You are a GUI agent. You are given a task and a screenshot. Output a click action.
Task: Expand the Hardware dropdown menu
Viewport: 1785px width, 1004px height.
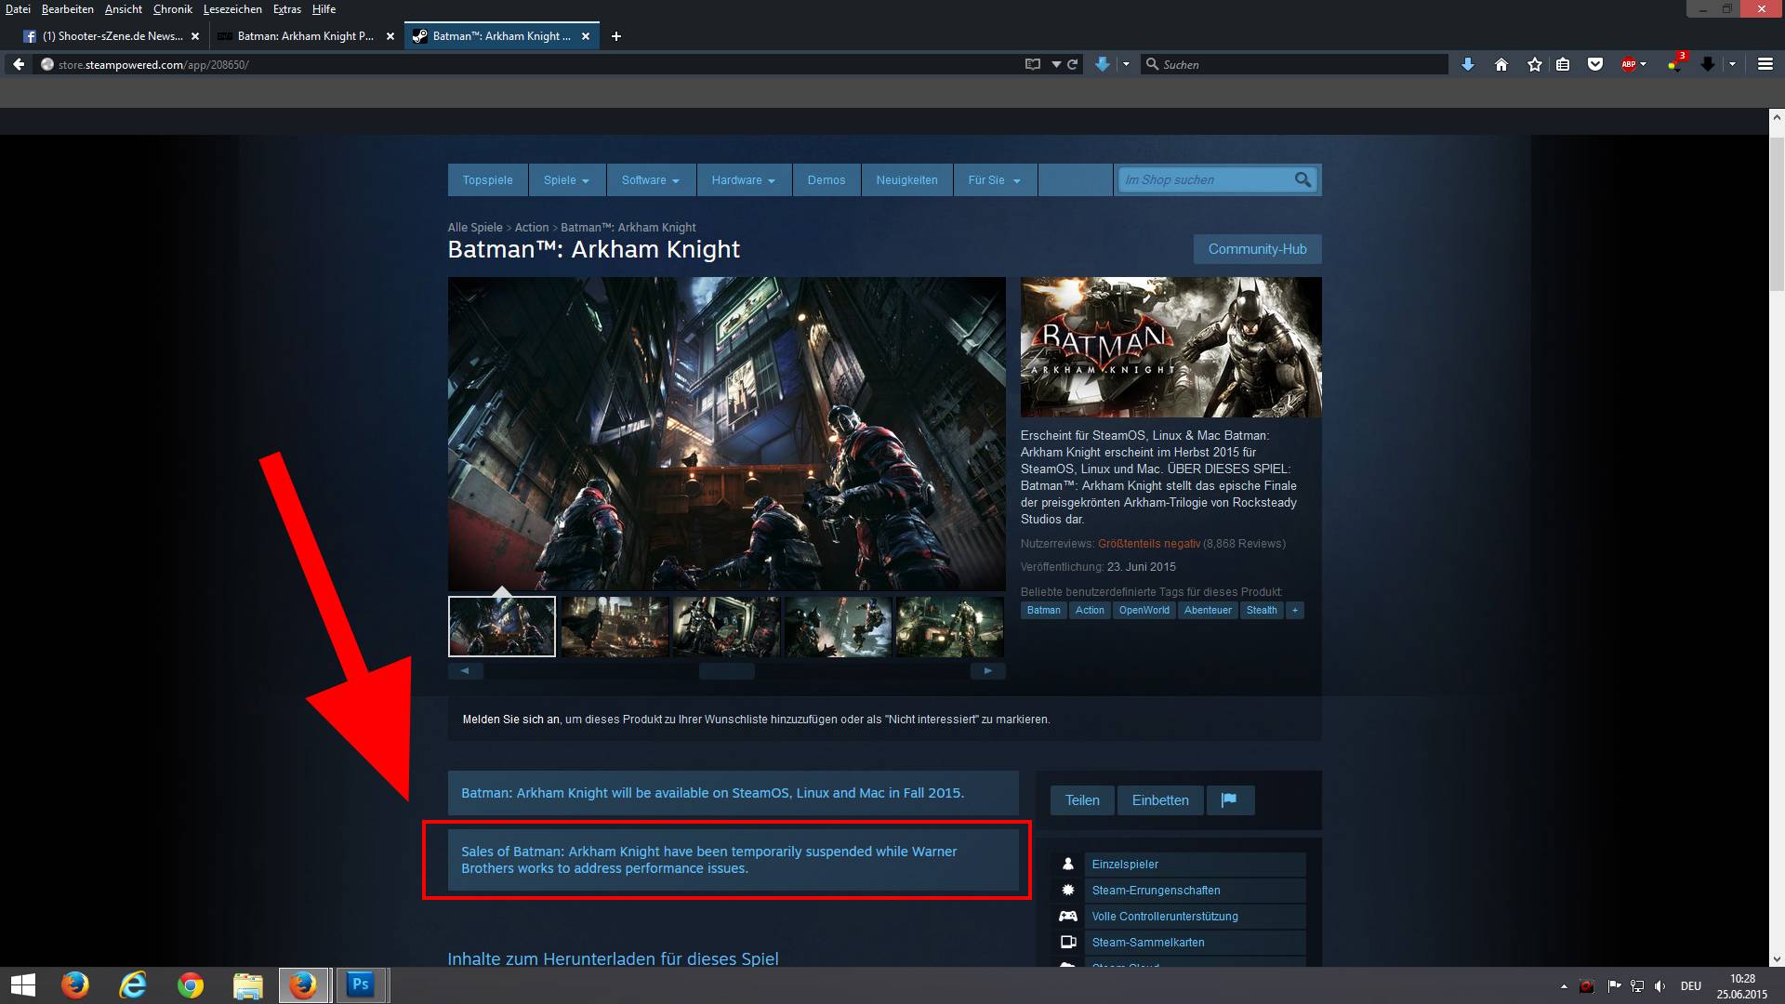coord(744,180)
